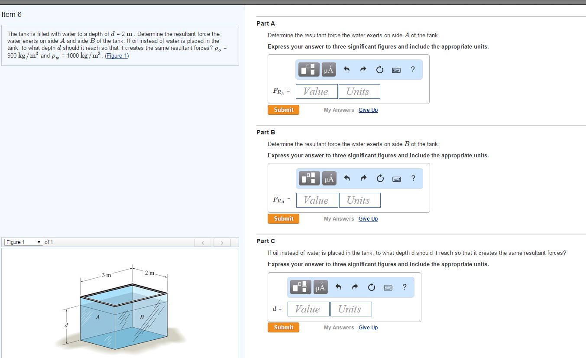This screenshot has width=586, height=358.
Task: Open Greek symbols menu in Part B
Action: (x=329, y=178)
